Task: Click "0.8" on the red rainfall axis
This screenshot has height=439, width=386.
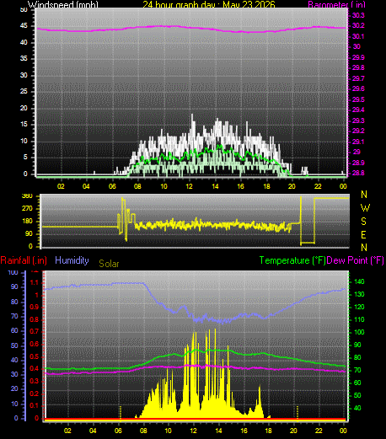Action: tap(35, 319)
